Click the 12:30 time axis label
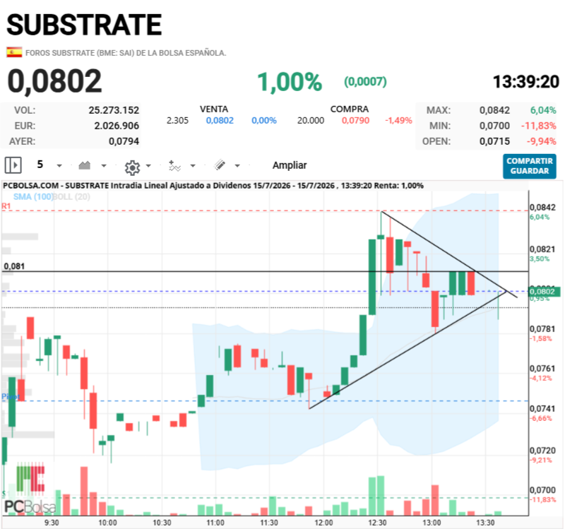565x529 pixels. coord(377,523)
